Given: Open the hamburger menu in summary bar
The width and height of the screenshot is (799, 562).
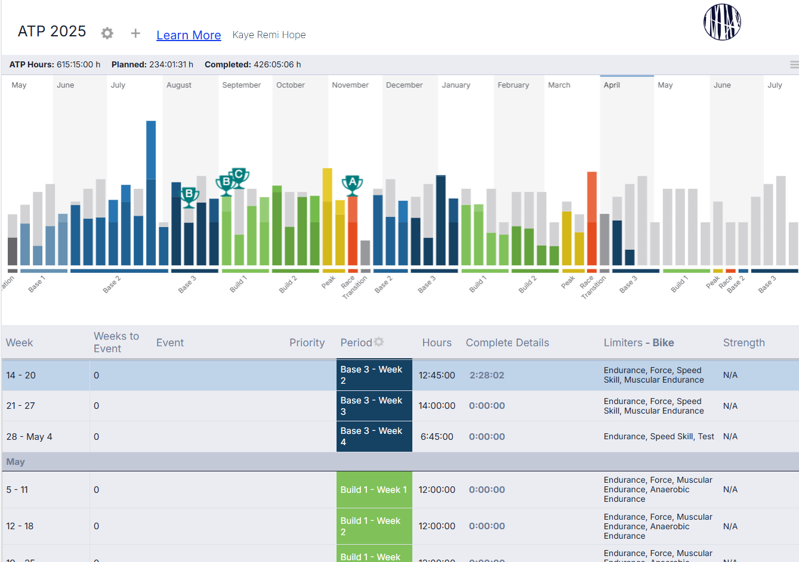Looking at the screenshot, I should [794, 64].
